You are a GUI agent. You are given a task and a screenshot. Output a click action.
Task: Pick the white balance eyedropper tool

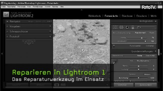click(115, 61)
